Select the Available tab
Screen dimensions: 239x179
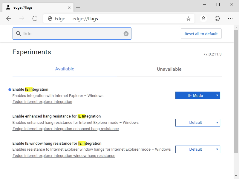(x=65, y=69)
